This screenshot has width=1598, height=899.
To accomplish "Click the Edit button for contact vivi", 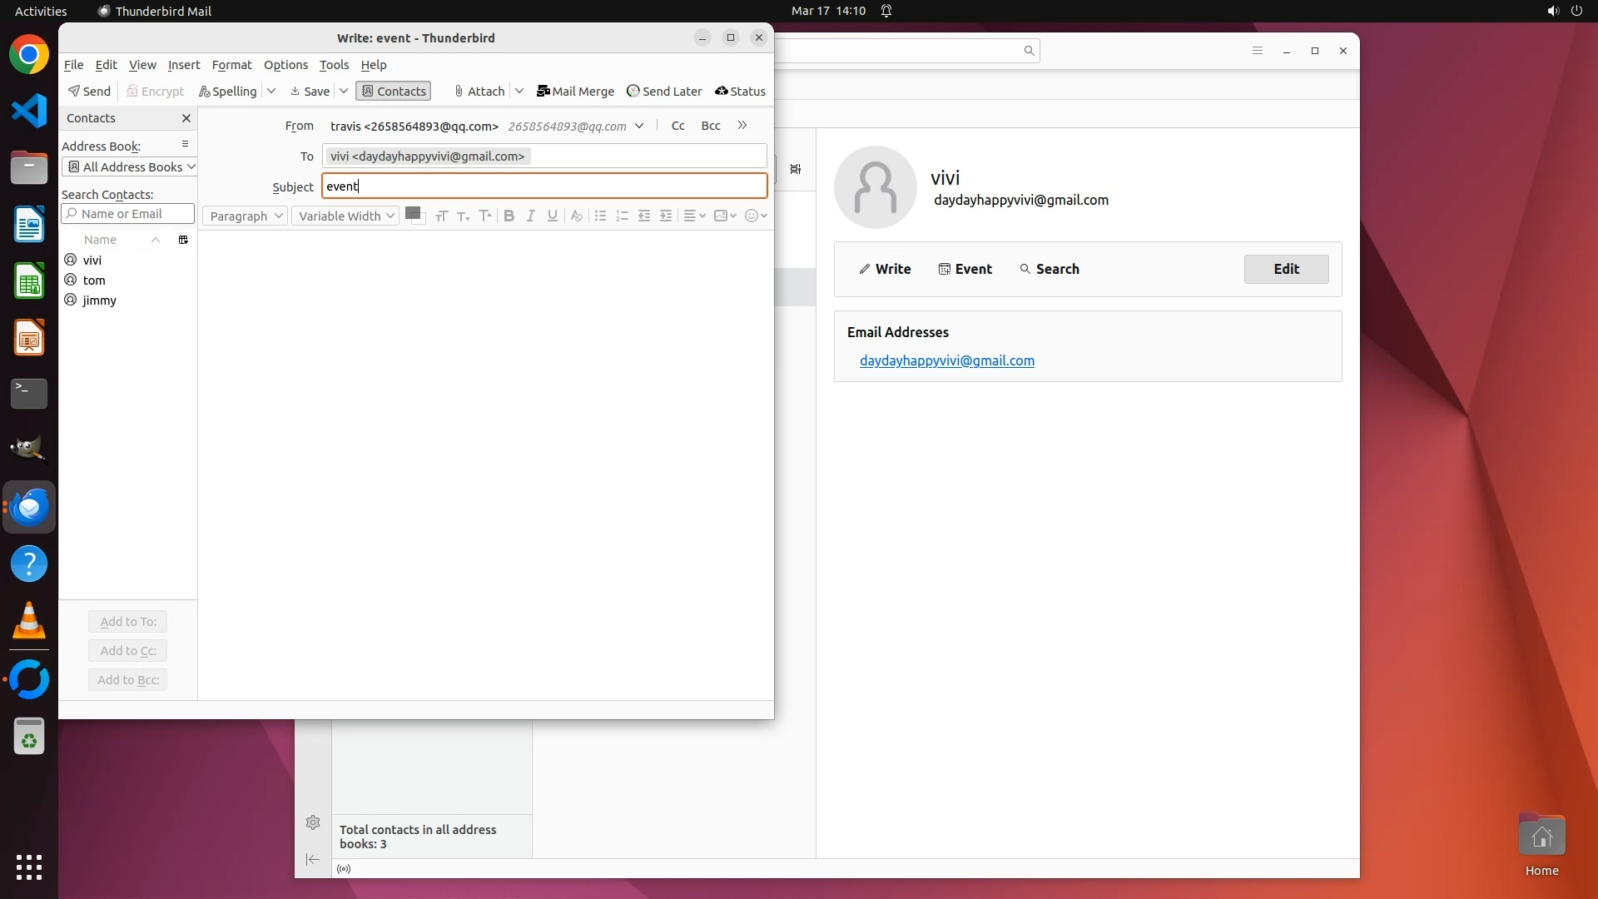I will (1285, 269).
